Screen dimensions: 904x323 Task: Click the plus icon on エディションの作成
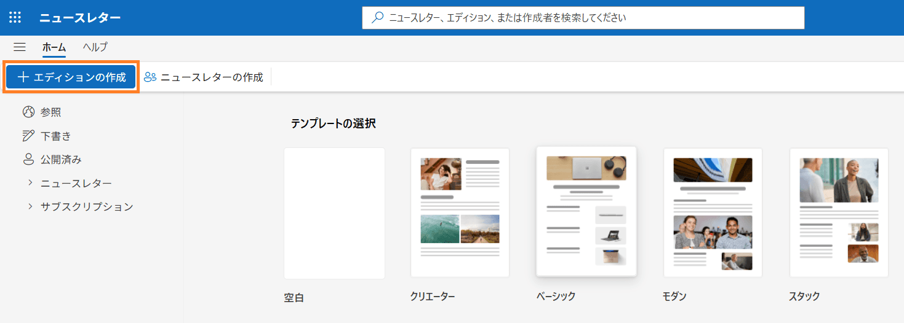click(x=23, y=77)
